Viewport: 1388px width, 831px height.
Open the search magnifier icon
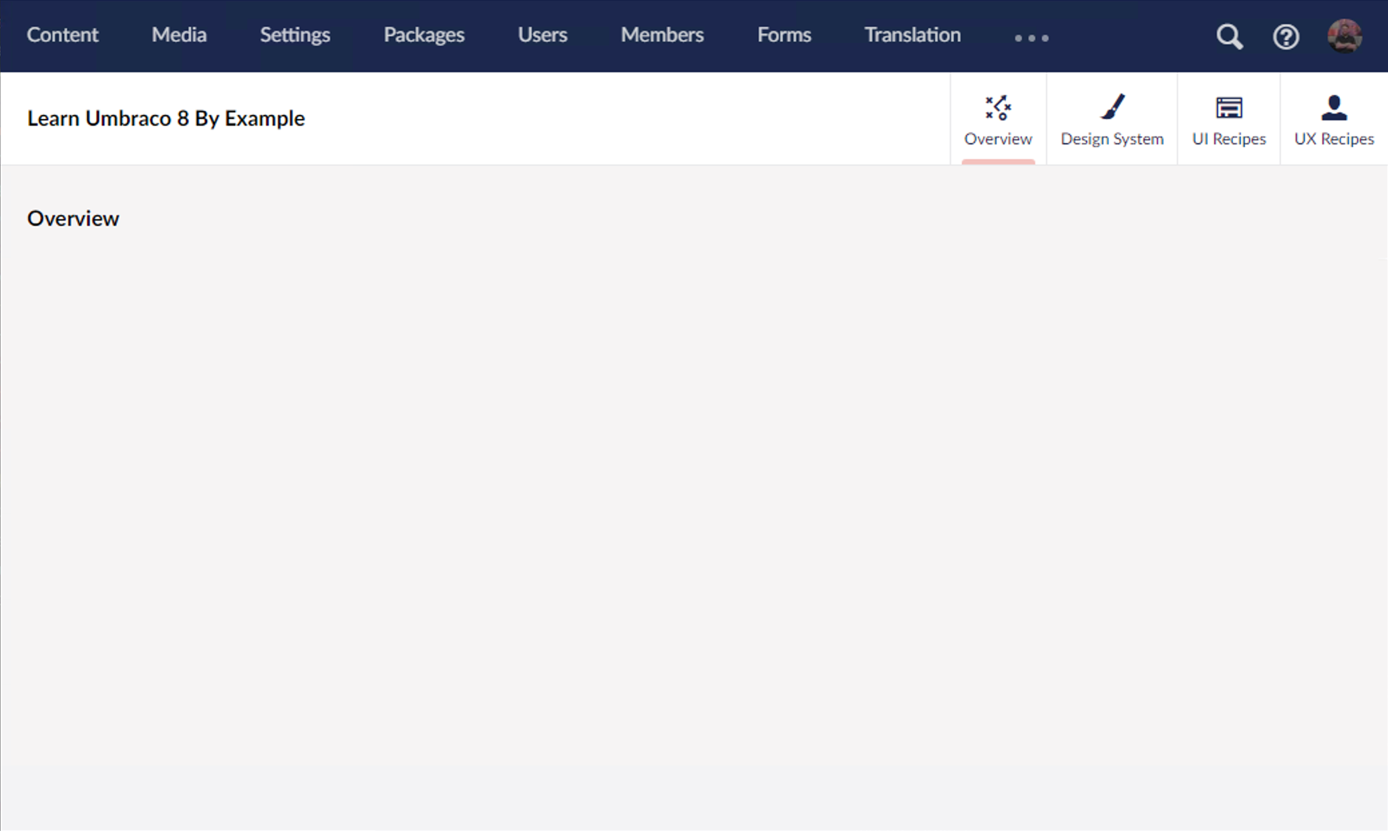point(1229,37)
